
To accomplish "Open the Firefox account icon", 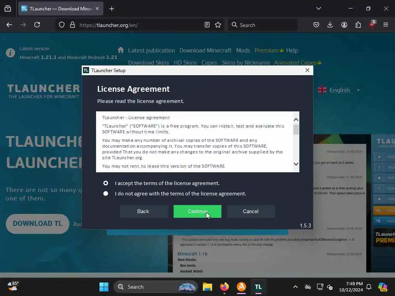I will tap(344, 25).
